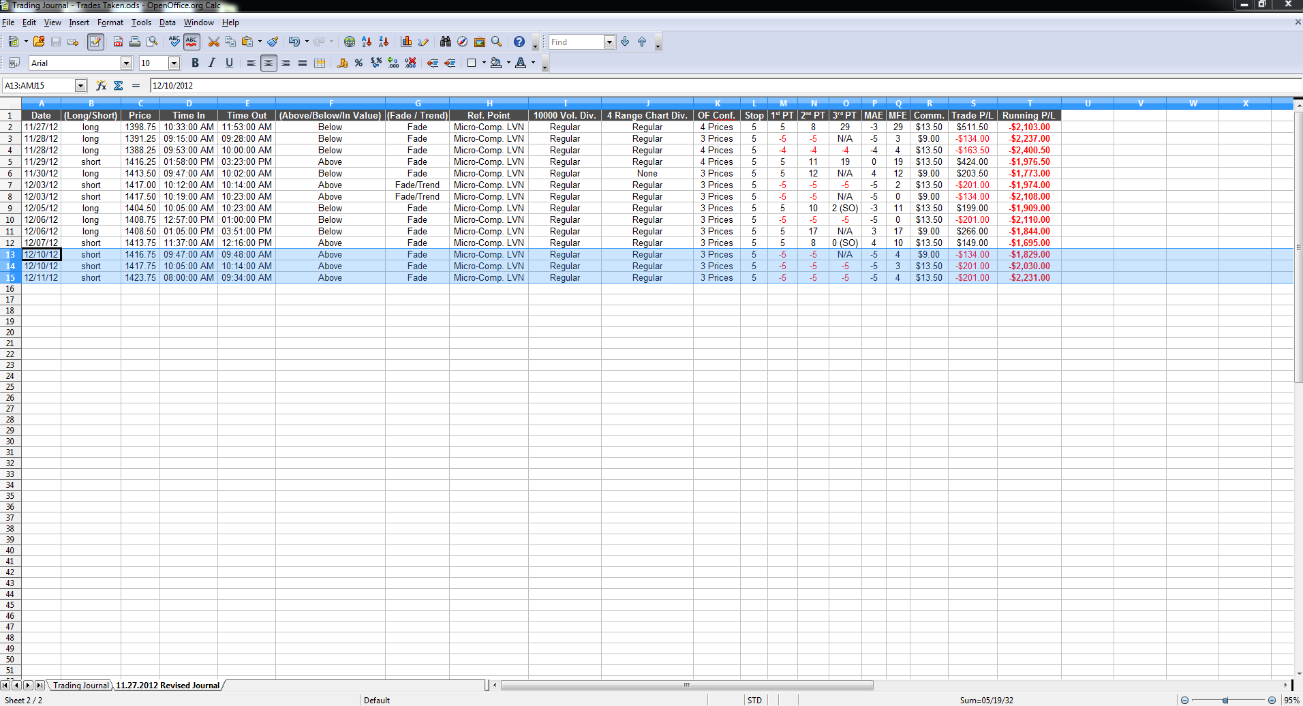Open the Data menu
1303x706 pixels.
pyautogui.click(x=168, y=22)
